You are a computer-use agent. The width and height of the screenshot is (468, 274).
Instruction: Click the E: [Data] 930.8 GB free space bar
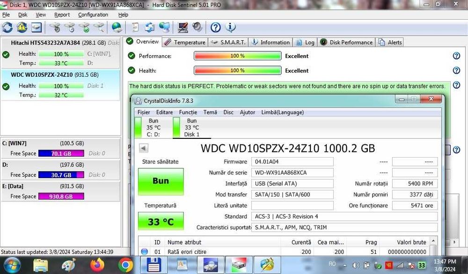pyautogui.click(x=61, y=196)
